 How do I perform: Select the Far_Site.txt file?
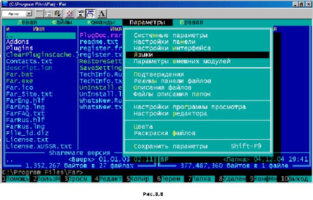[x=29, y=94]
